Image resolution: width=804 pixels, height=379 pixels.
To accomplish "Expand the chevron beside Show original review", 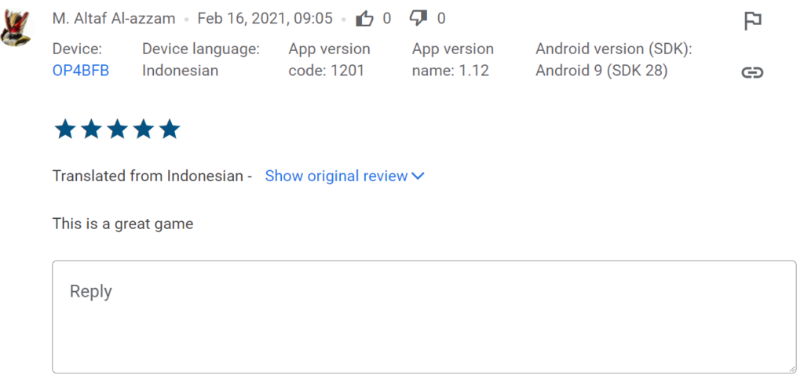I will click(x=418, y=176).
